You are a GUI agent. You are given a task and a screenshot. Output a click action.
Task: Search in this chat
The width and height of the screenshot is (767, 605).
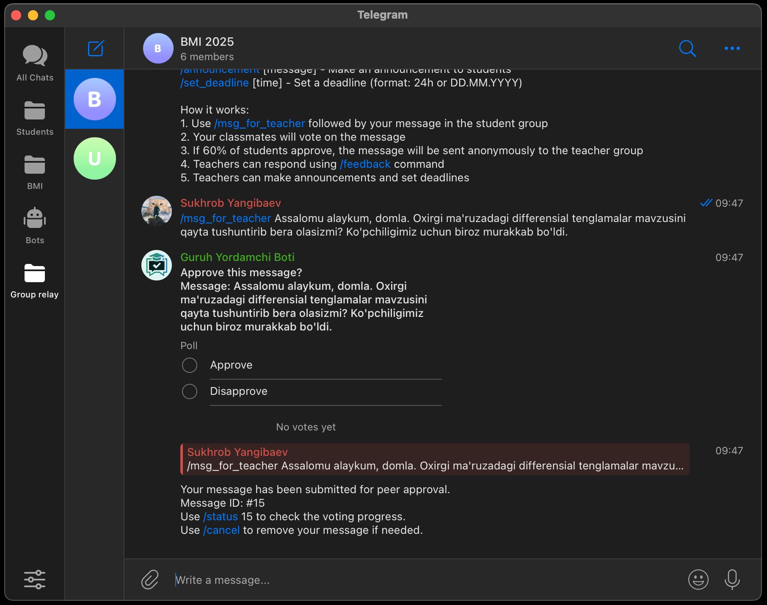pyautogui.click(x=687, y=48)
